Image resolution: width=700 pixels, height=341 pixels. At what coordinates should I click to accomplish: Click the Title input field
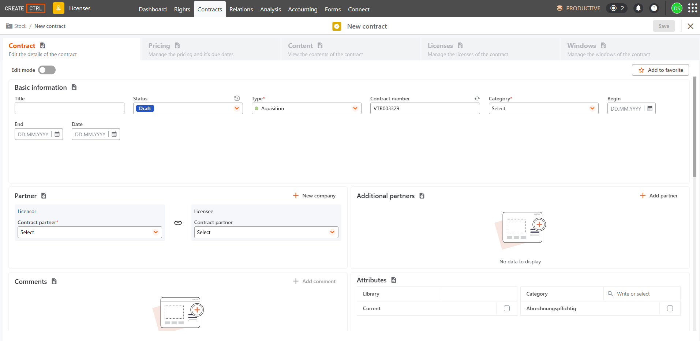tap(70, 108)
